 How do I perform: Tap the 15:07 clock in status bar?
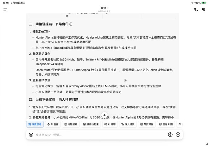pos(6,3)
